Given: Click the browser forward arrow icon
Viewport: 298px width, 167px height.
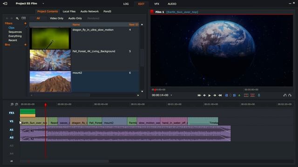Looking at the screenshot, I should [x=11, y=18].
